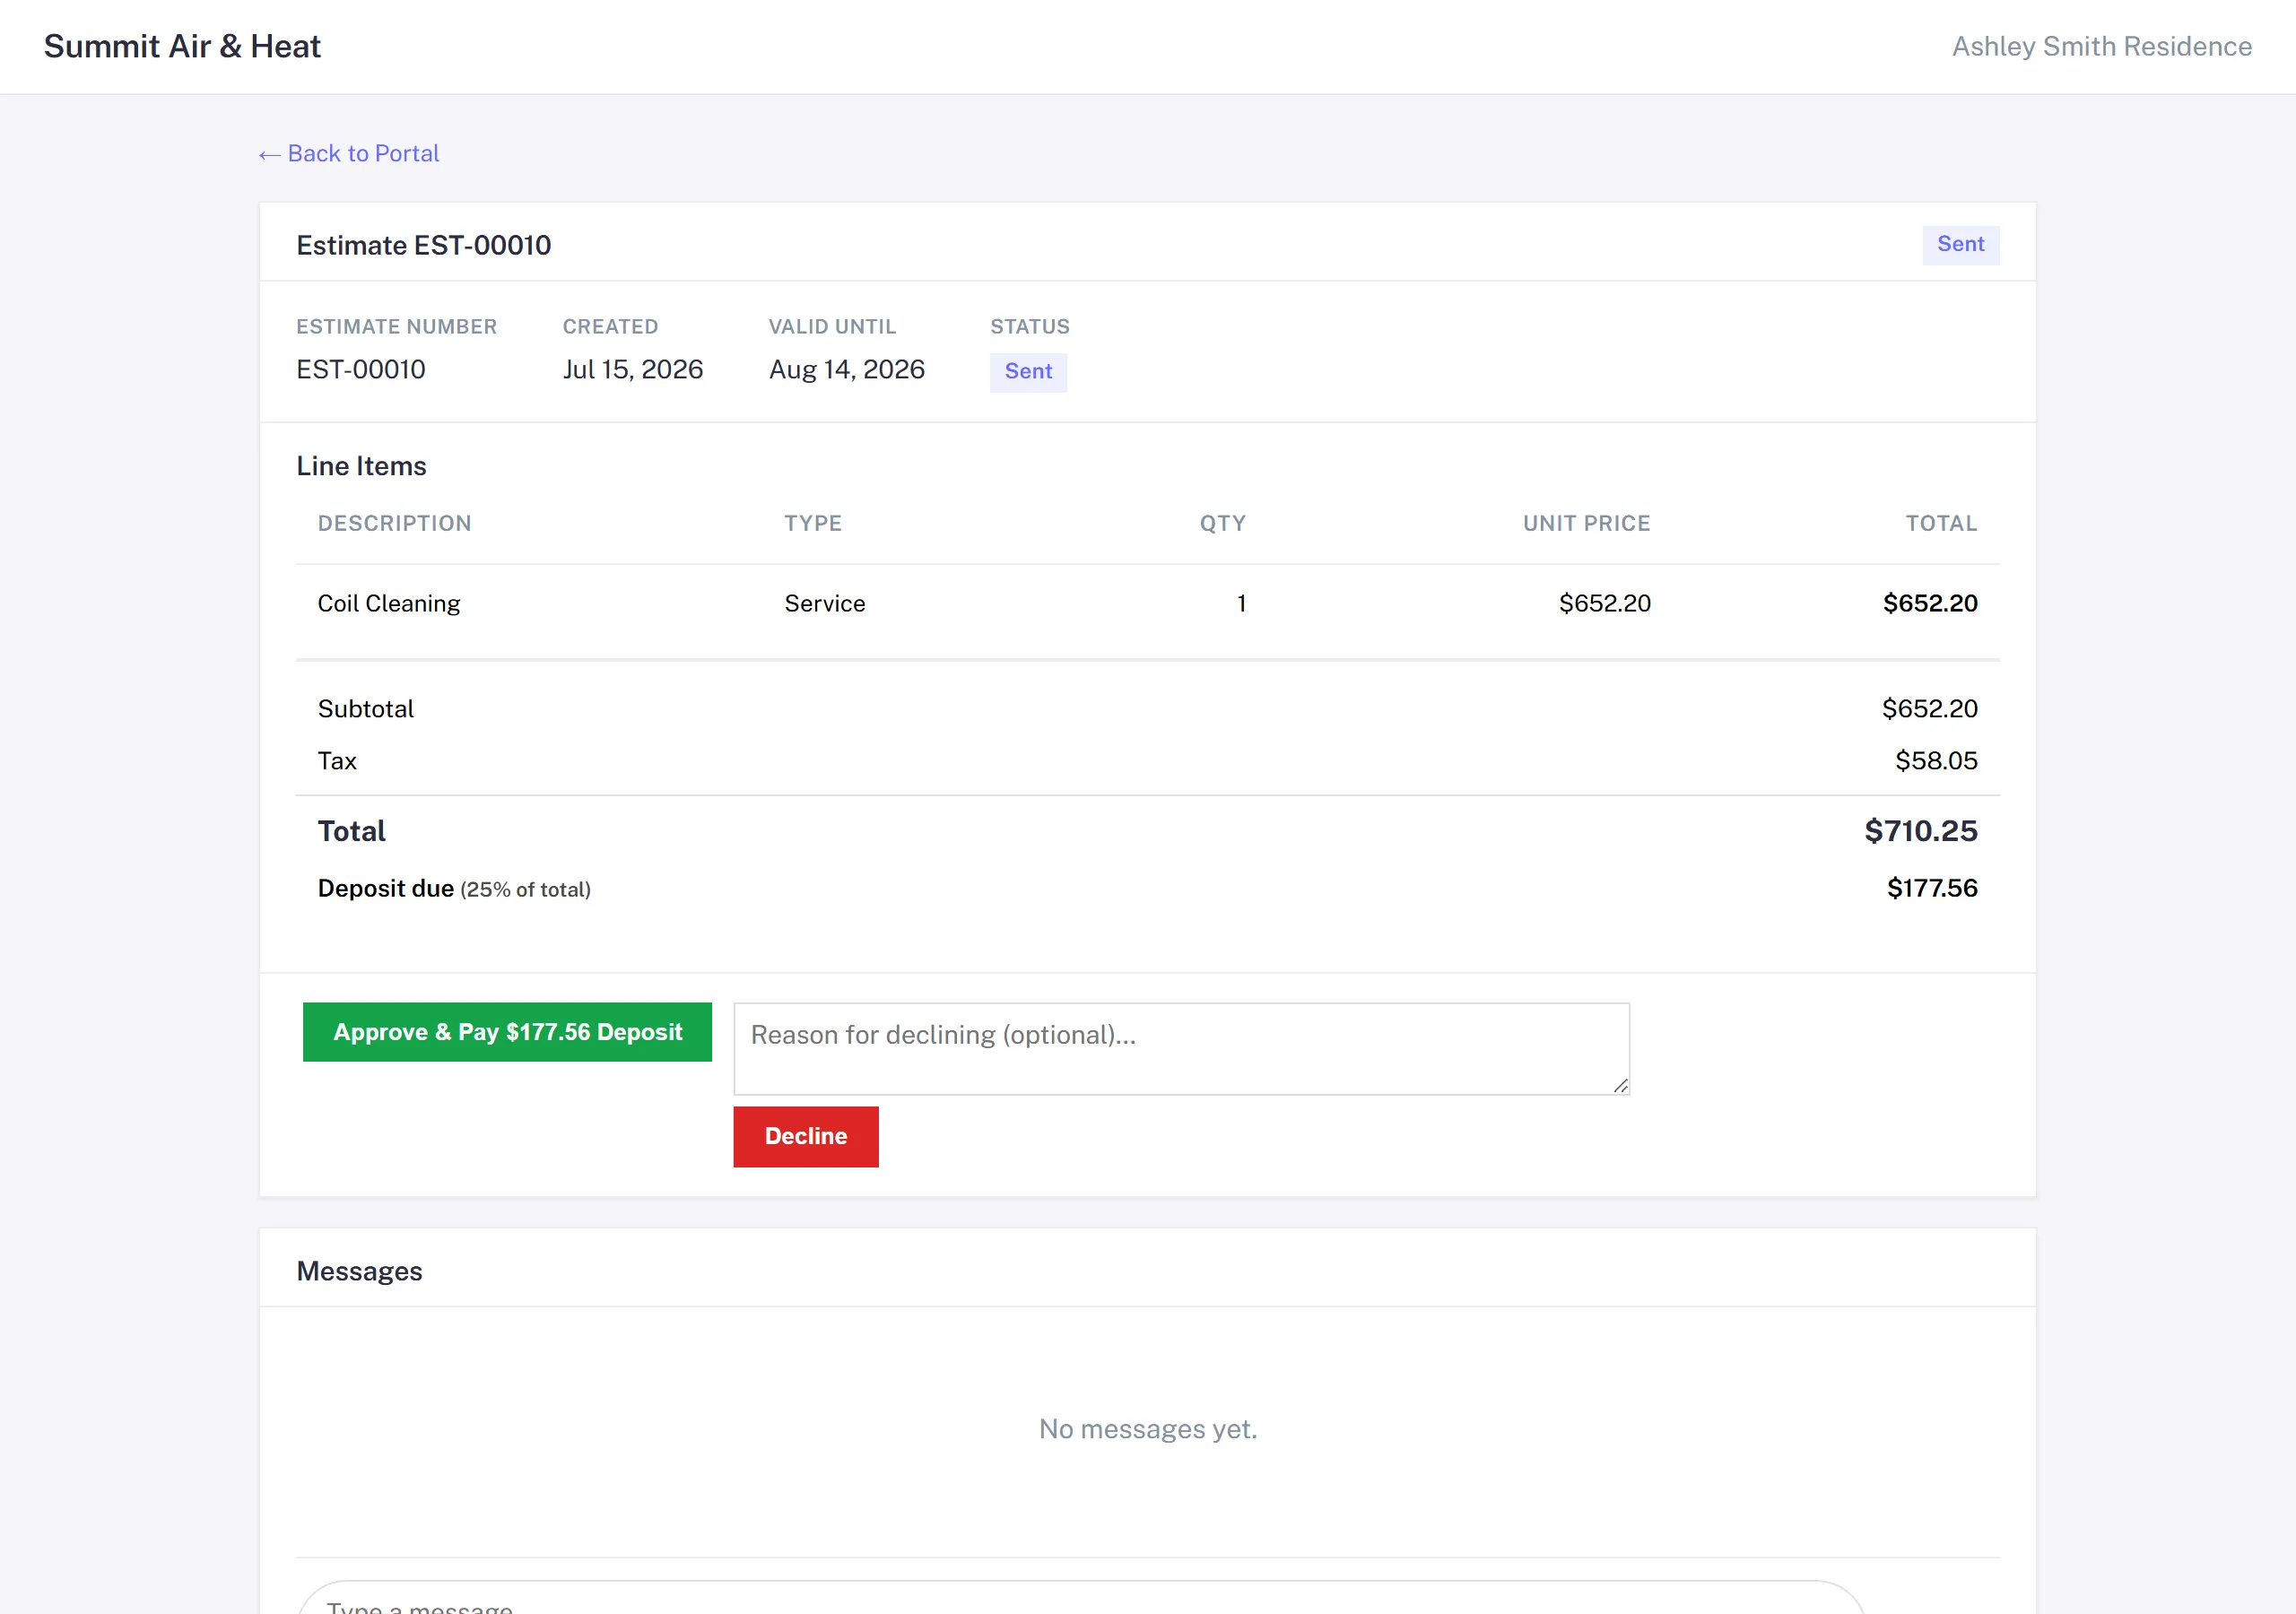Click the red Decline button

click(x=806, y=1136)
